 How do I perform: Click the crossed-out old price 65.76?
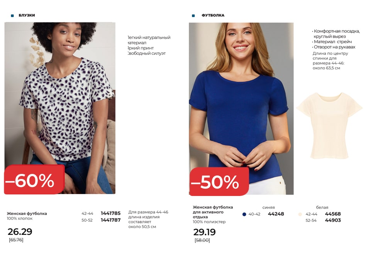click(x=16, y=240)
